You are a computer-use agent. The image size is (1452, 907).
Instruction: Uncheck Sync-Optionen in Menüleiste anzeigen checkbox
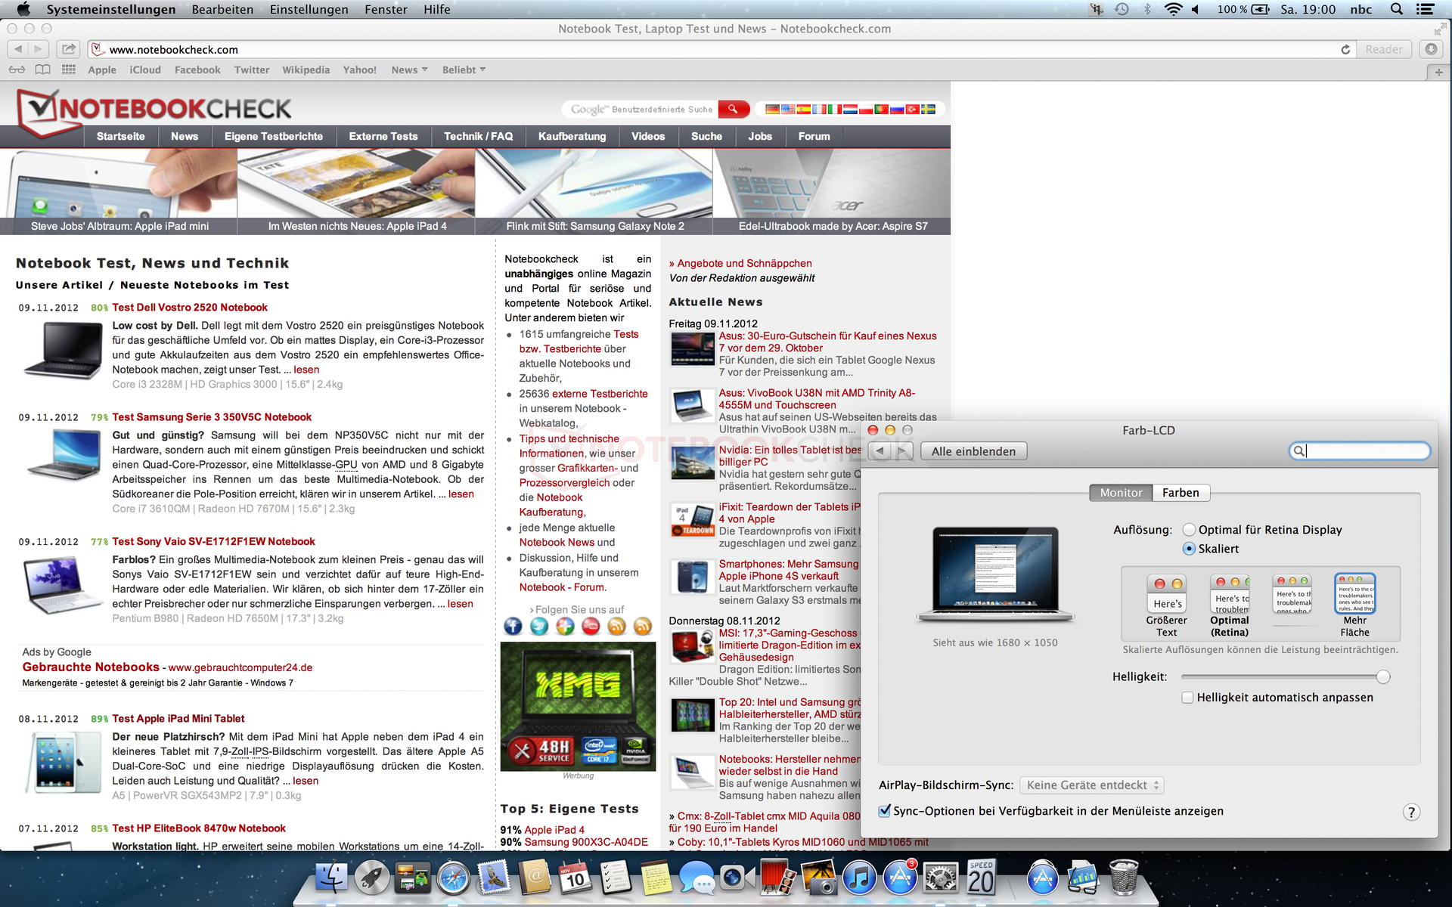(x=885, y=811)
